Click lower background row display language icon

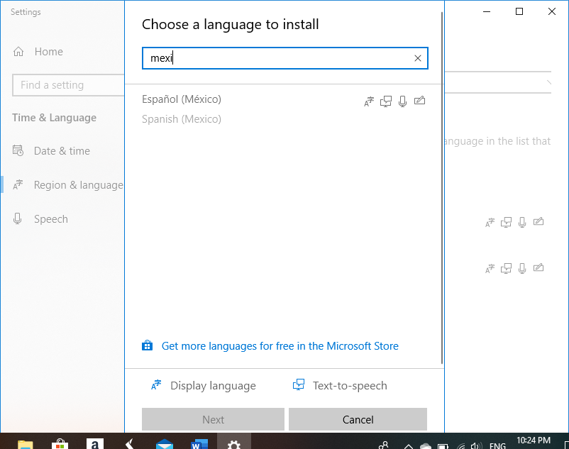pyautogui.click(x=490, y=268)
